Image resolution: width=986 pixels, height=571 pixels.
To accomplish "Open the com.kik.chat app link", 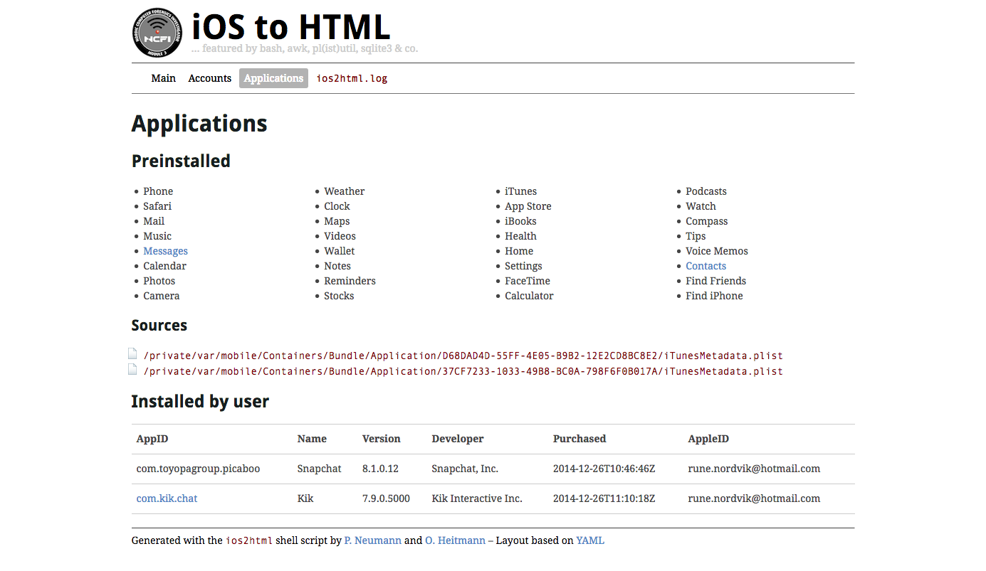I will [167, 498].
